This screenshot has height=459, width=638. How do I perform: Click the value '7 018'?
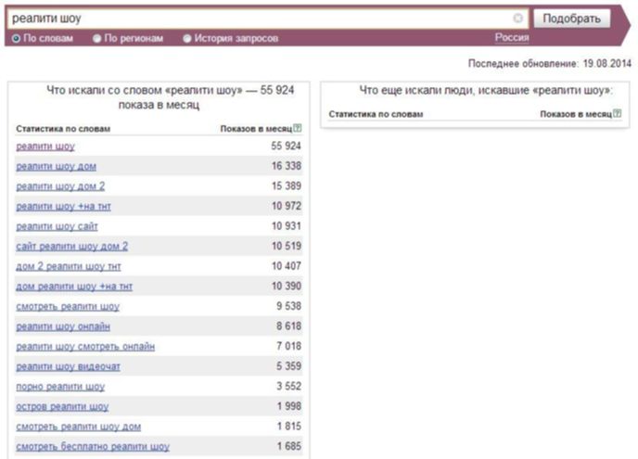coord(289,346)
